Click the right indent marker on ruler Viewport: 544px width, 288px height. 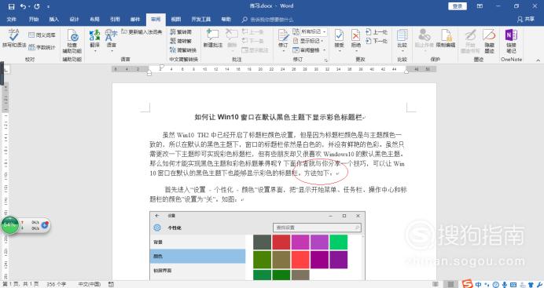406,71
